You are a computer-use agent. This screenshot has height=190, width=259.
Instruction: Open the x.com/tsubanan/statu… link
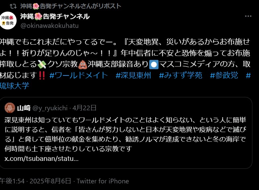(41, 159)
